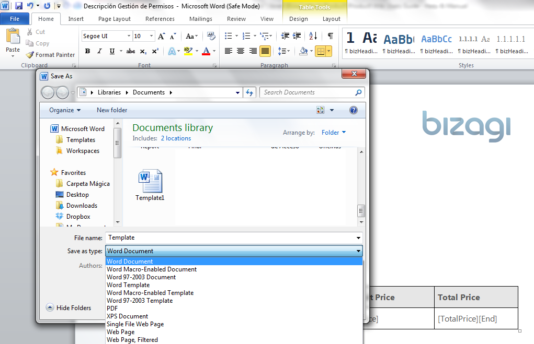Click the Search Documents field
This screenshot has height=344, width=534.
(308, 92)
